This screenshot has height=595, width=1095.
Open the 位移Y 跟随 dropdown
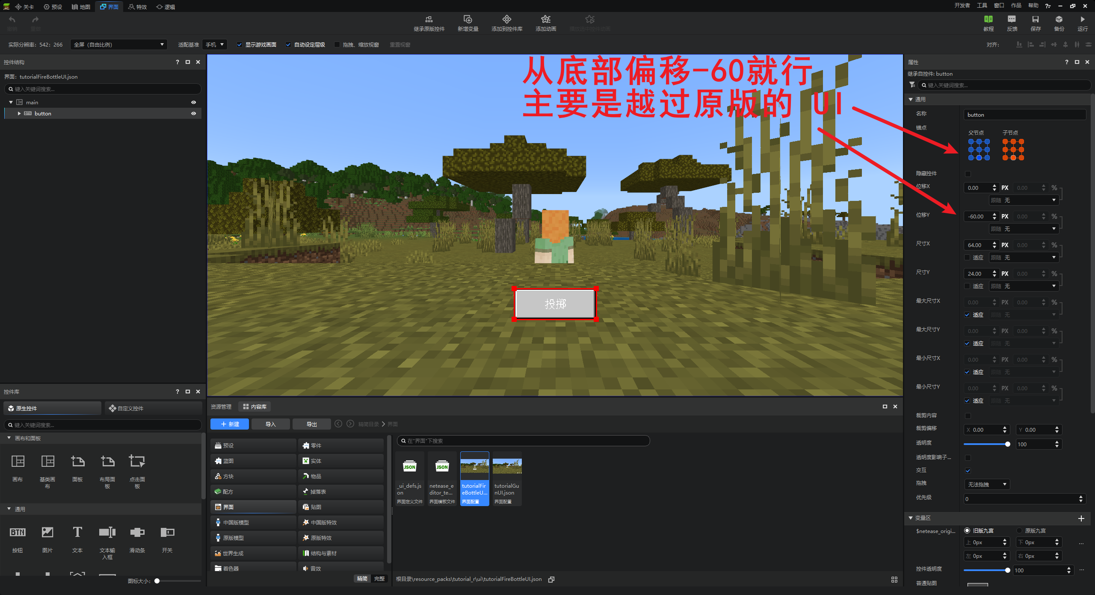1024,229
